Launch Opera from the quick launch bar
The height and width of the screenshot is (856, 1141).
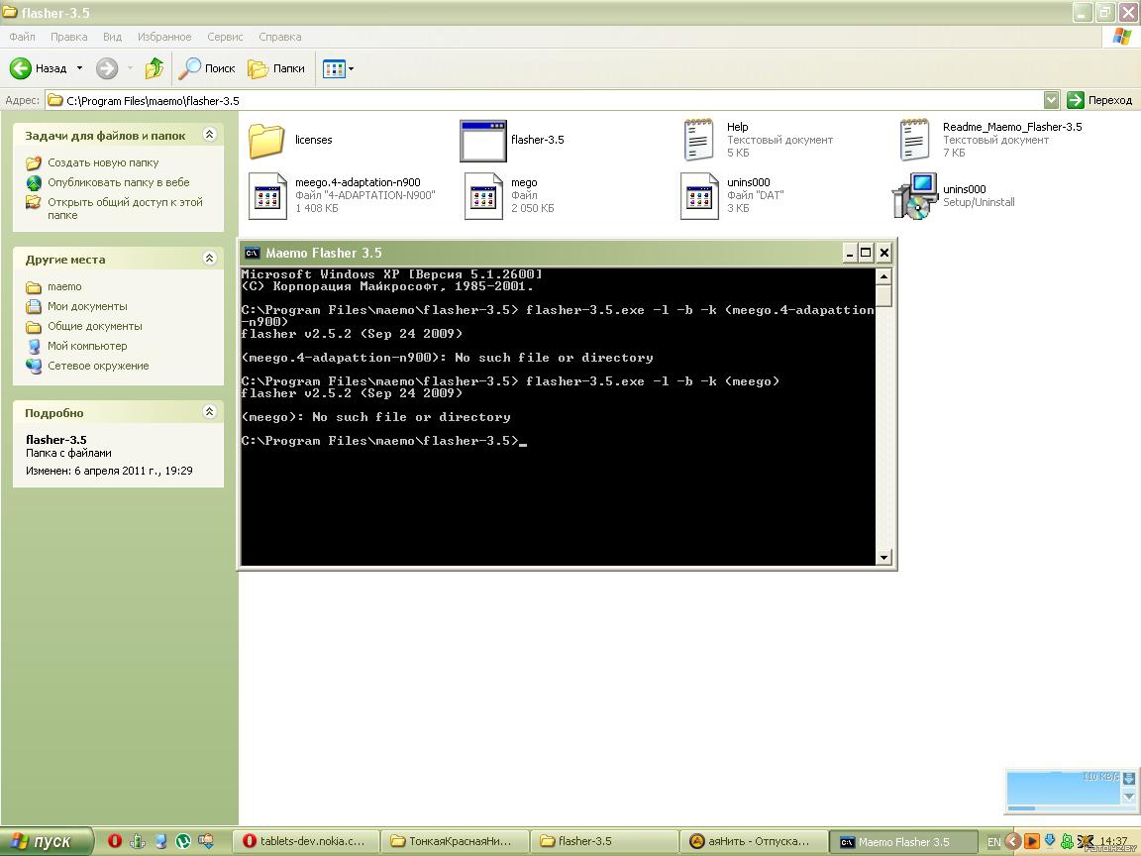[114, 841]
